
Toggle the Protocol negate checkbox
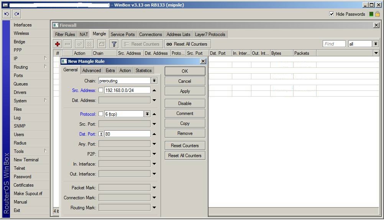(101, 114)
